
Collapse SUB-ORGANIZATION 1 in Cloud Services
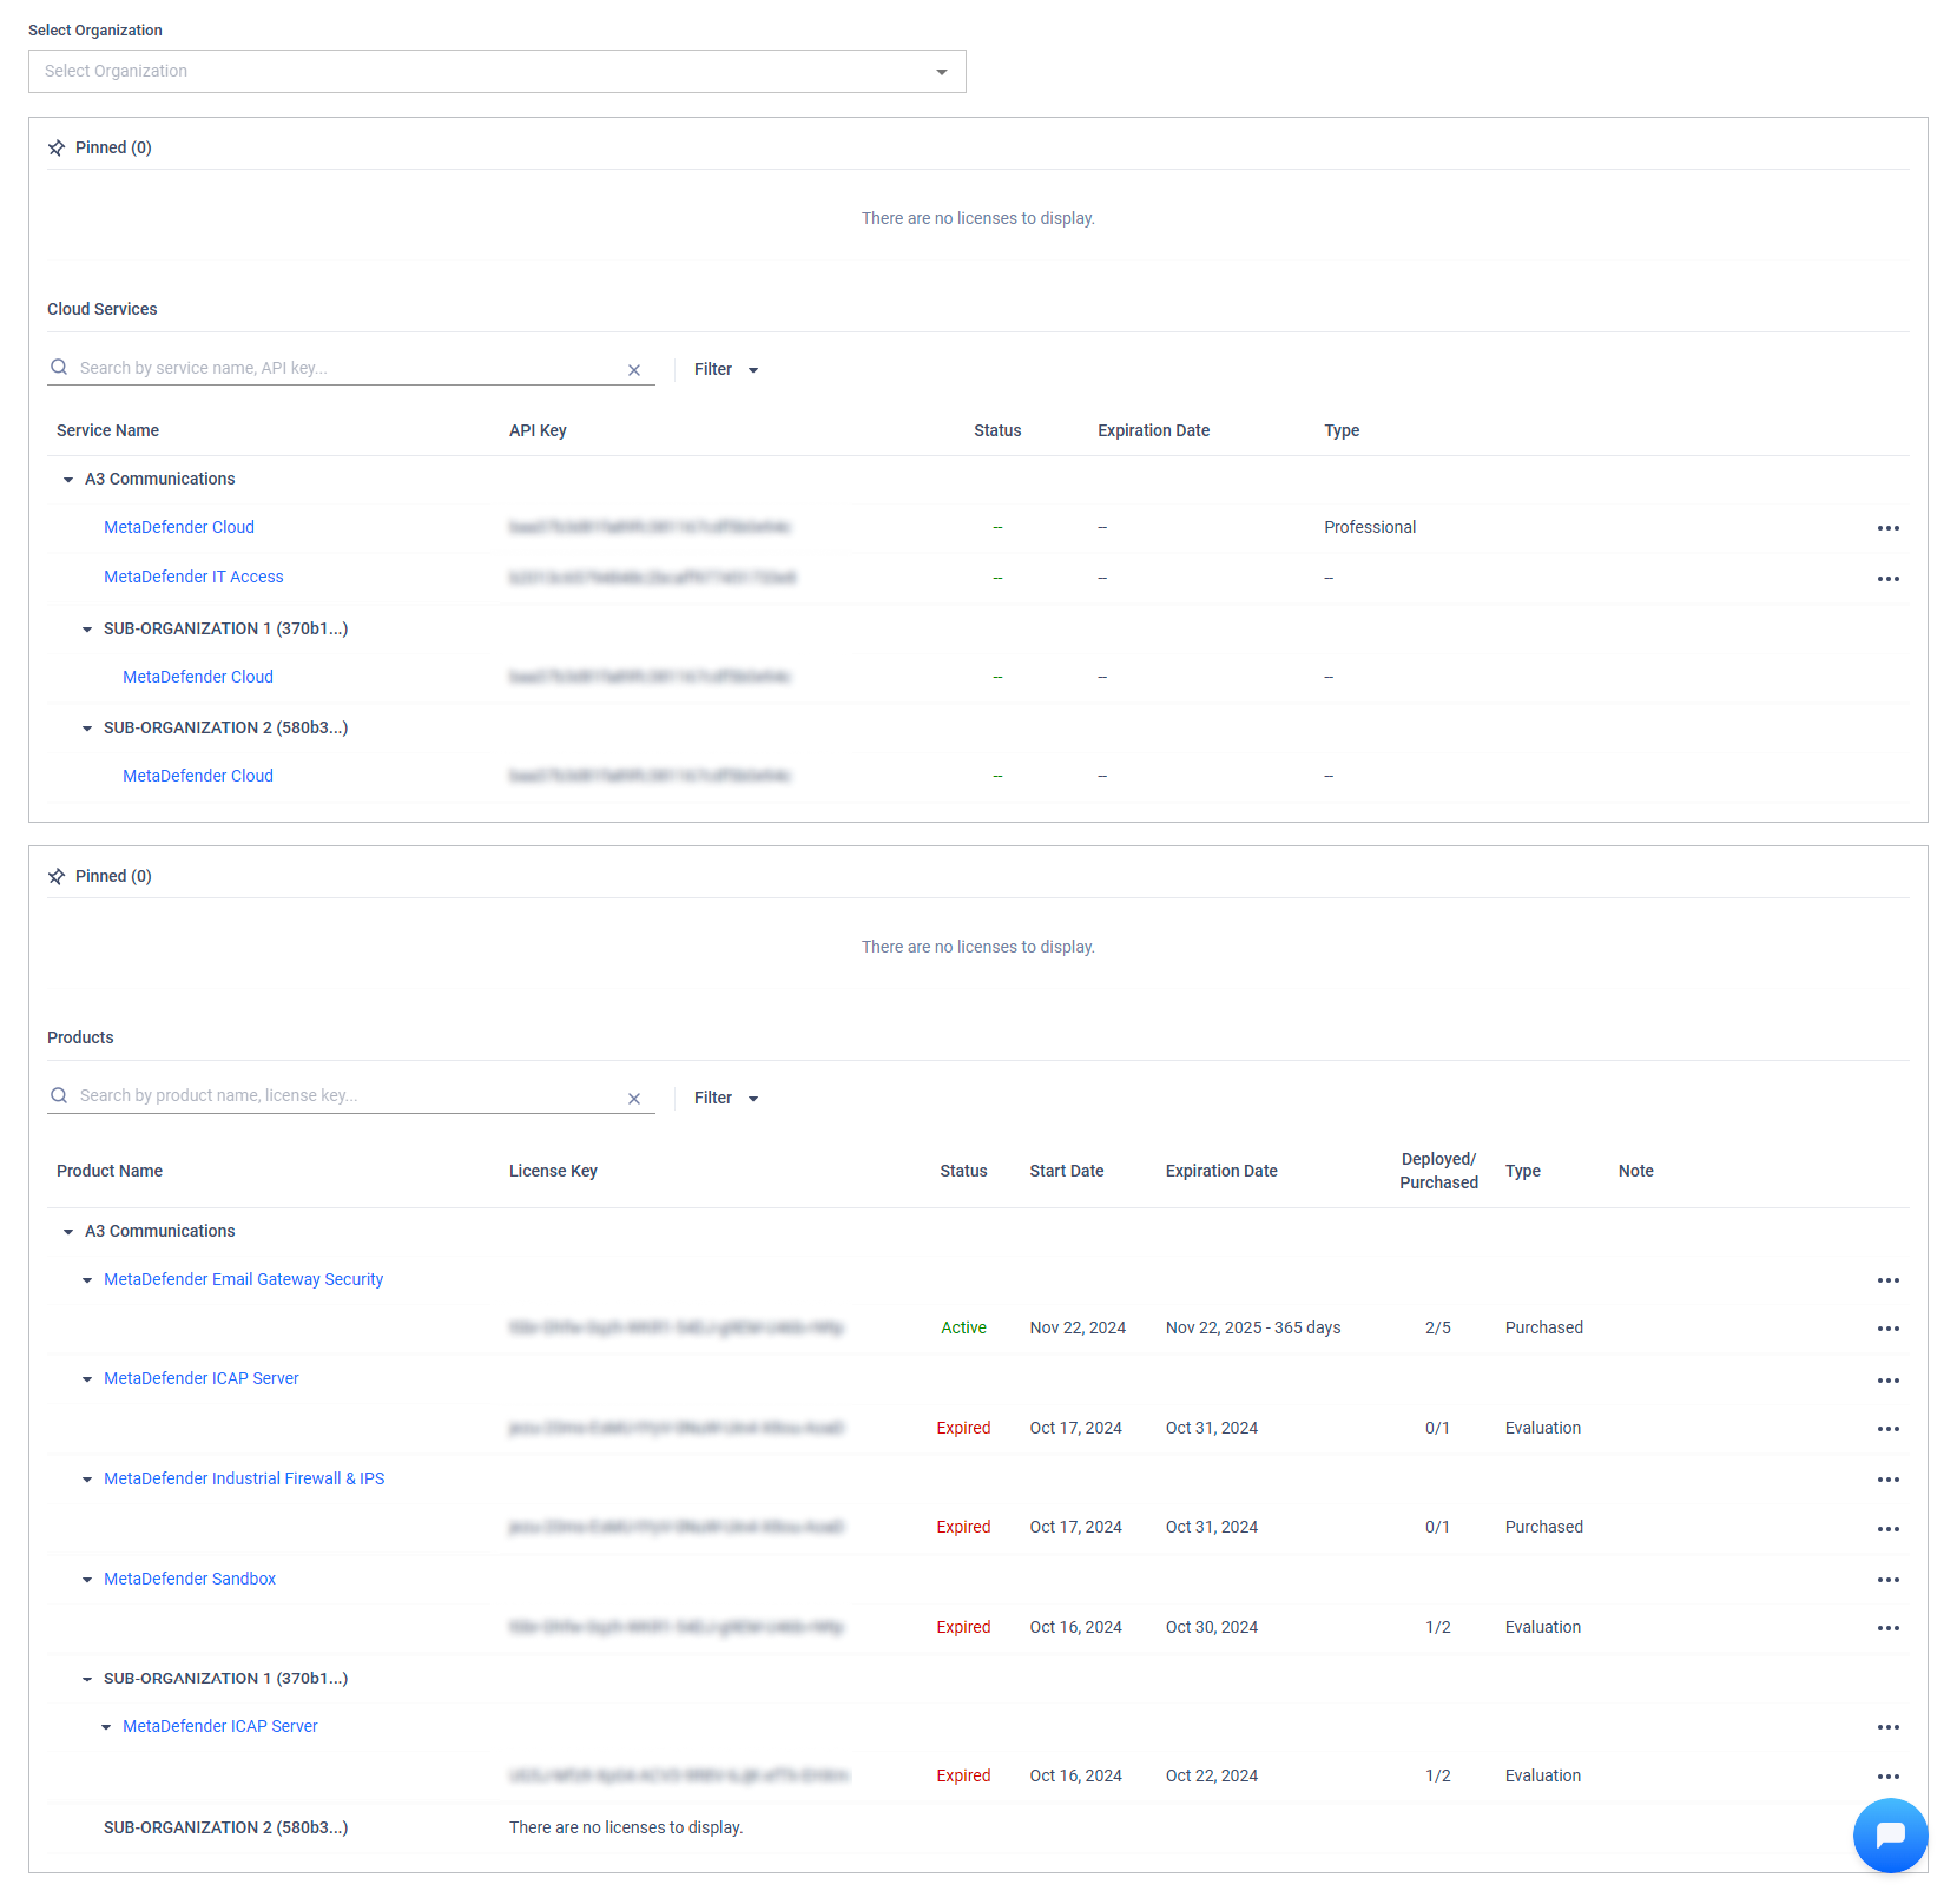[x=87, y=629]
